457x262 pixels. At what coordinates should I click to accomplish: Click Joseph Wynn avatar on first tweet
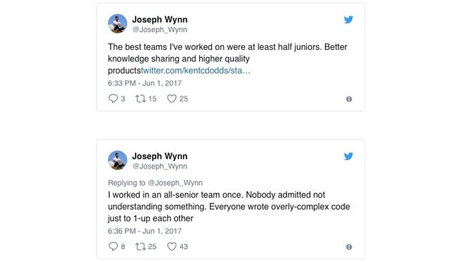117,24
